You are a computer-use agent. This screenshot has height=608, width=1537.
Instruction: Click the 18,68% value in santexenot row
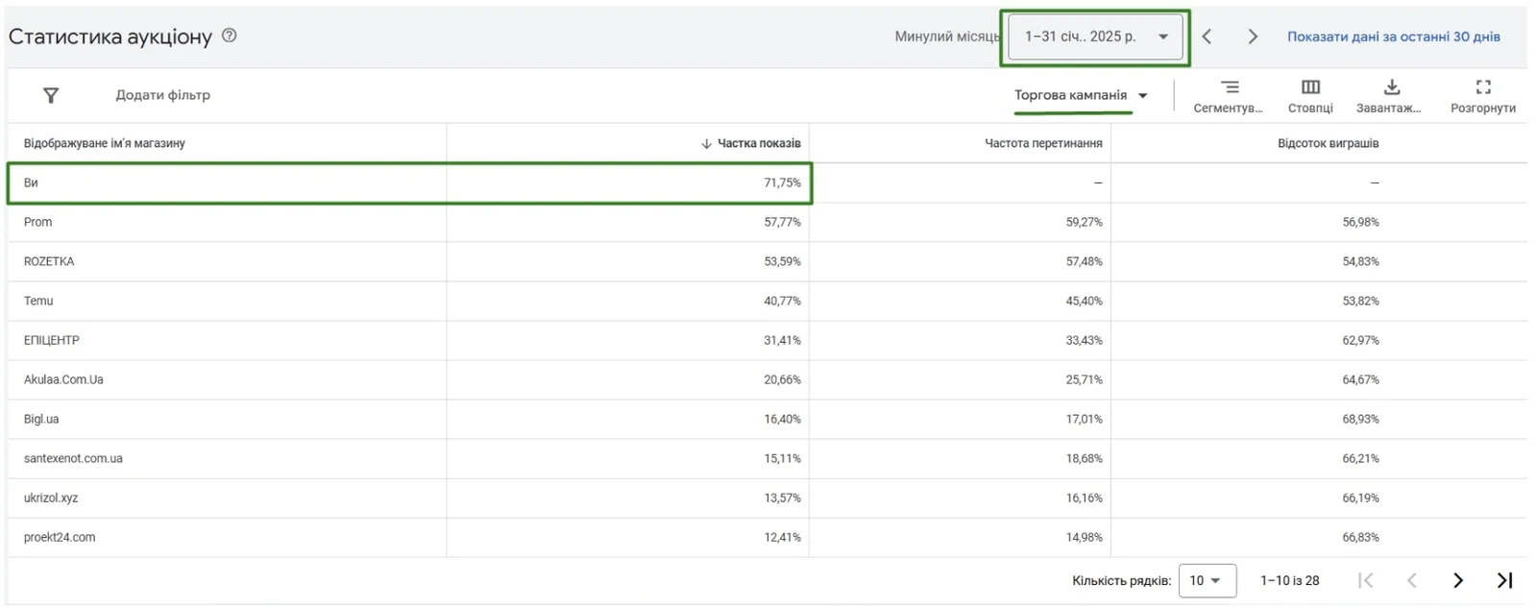click(1084, 458)
